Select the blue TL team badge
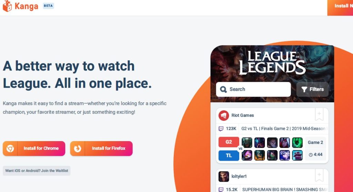353x192 pixels. [229, 156]
